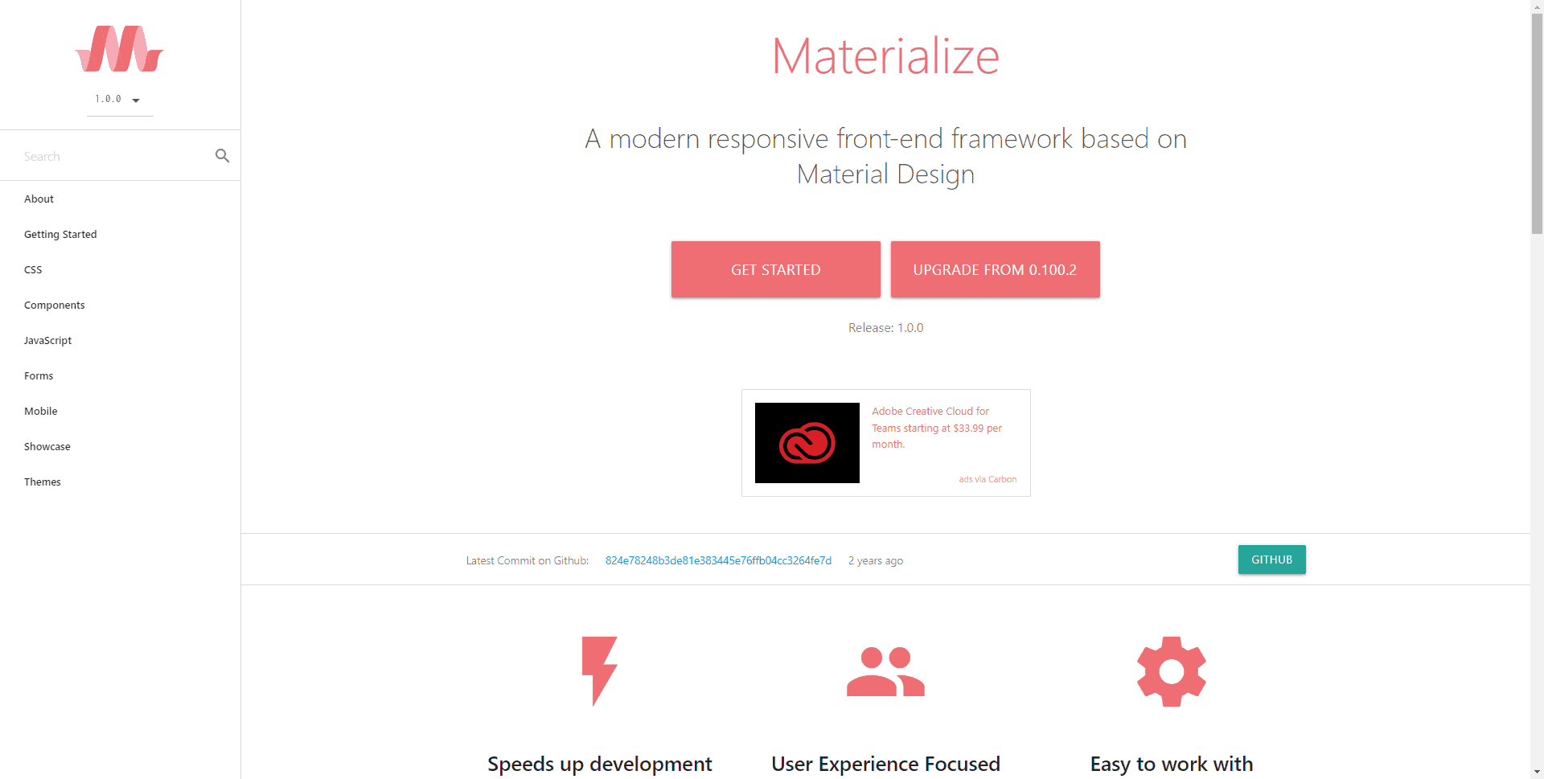The height and width of the screenshot is (779, 1544).
Task: Click Latest Commit on Github label
Action: [x=528, y=560]
